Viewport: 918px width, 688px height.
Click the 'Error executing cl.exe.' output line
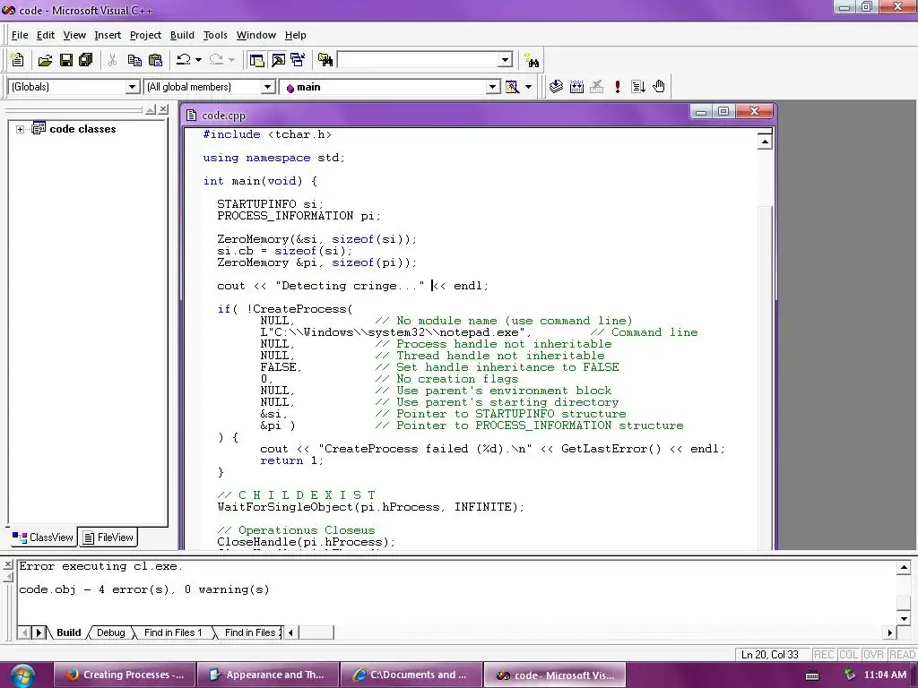[100, 566]
